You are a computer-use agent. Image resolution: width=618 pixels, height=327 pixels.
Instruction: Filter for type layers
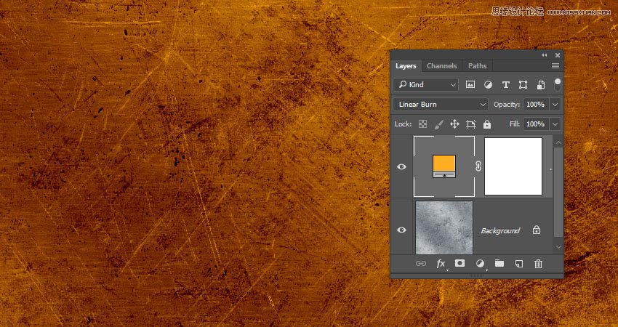pyautogui.click(x=506, y=85)
